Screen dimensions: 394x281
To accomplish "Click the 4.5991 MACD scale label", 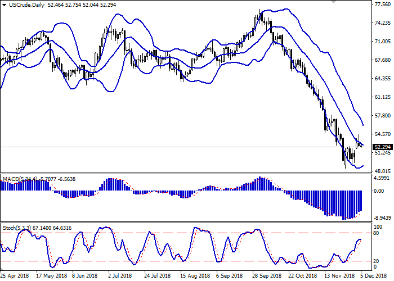I will coord(382,178).
